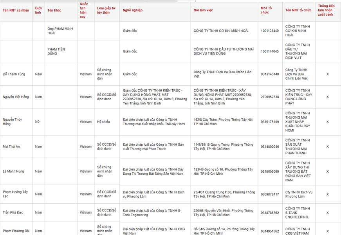Click 'Loại giấy tờ tùy thân' column header
The height and width of the screenshot is (235, 341).
tap(106, 10)
